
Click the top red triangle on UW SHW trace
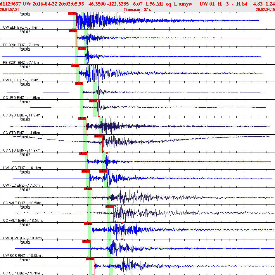[122, 224]
